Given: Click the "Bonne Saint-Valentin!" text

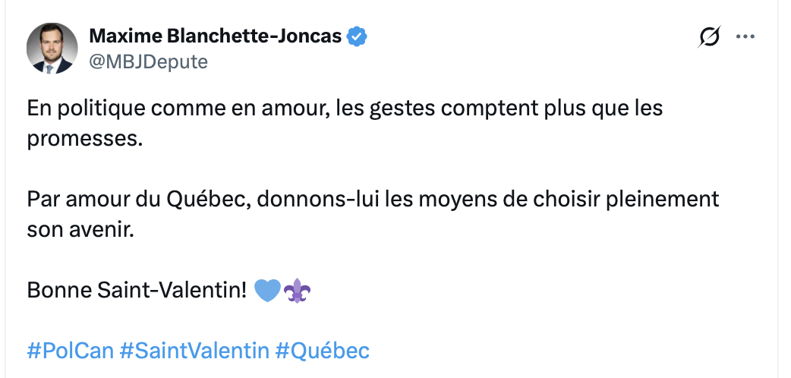Looking at the screenshot, I should point(137,290).
